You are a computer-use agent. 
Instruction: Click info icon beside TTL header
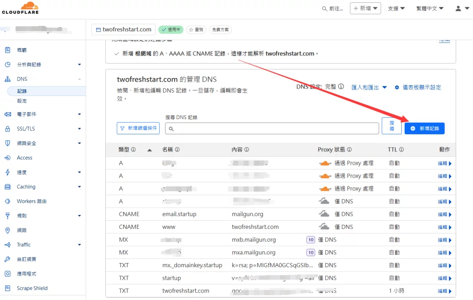coord(401,150)
